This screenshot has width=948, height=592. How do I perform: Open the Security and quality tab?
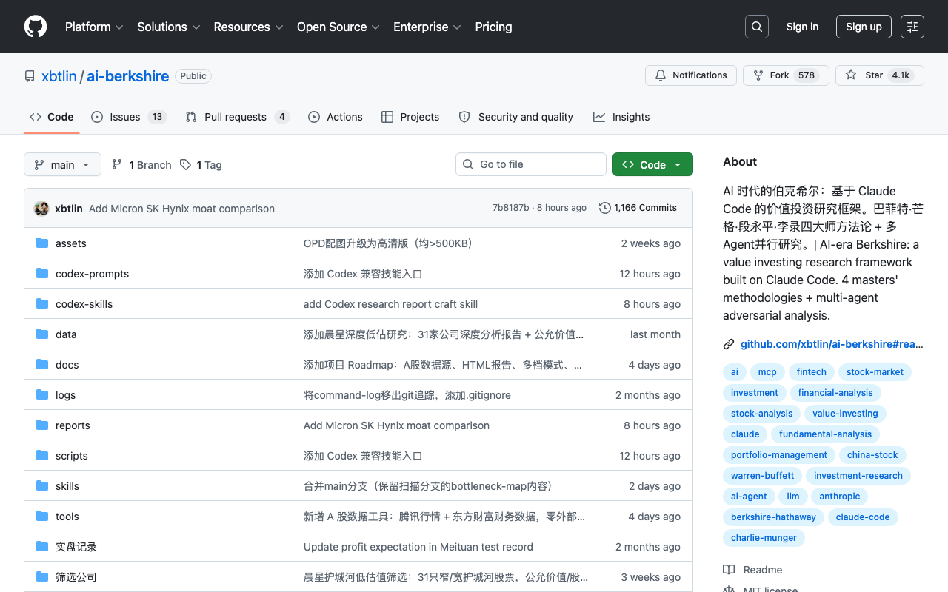tap(516, 117)
